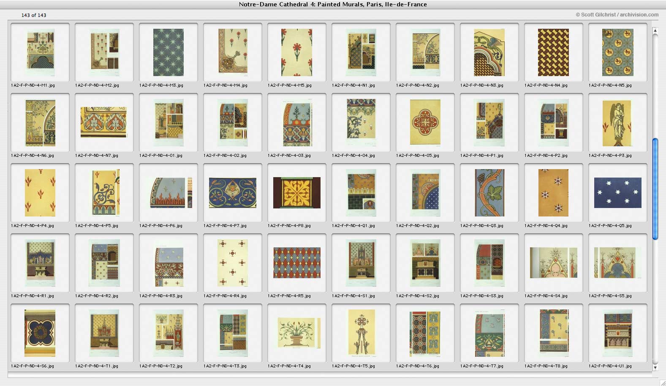The image size is (666, 386).
Task: Select the blue scrollwork panel thumbnail P7
Action: 233,193
